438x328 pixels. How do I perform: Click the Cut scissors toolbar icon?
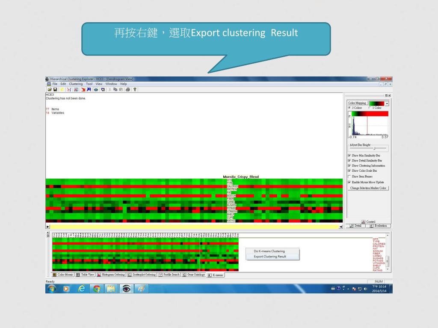tap(110, 90)
